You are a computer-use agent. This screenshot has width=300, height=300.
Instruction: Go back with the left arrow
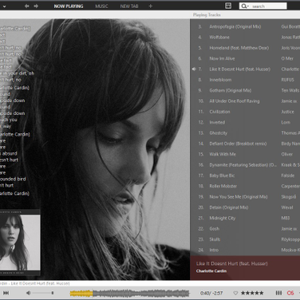click(x=26, y=6)
